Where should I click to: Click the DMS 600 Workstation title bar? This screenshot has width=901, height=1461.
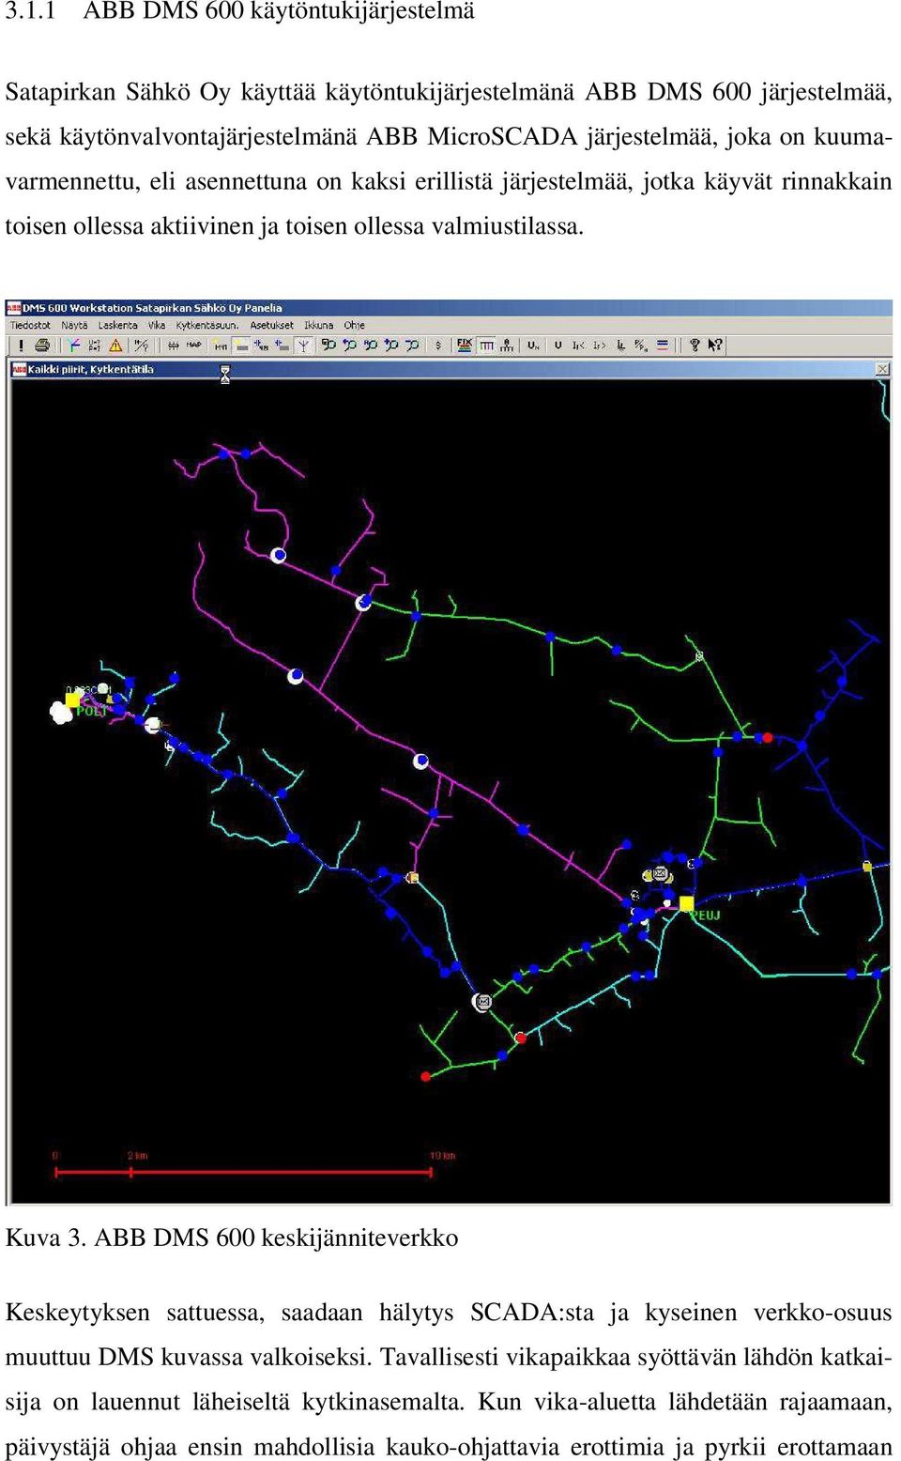(449, 307)
